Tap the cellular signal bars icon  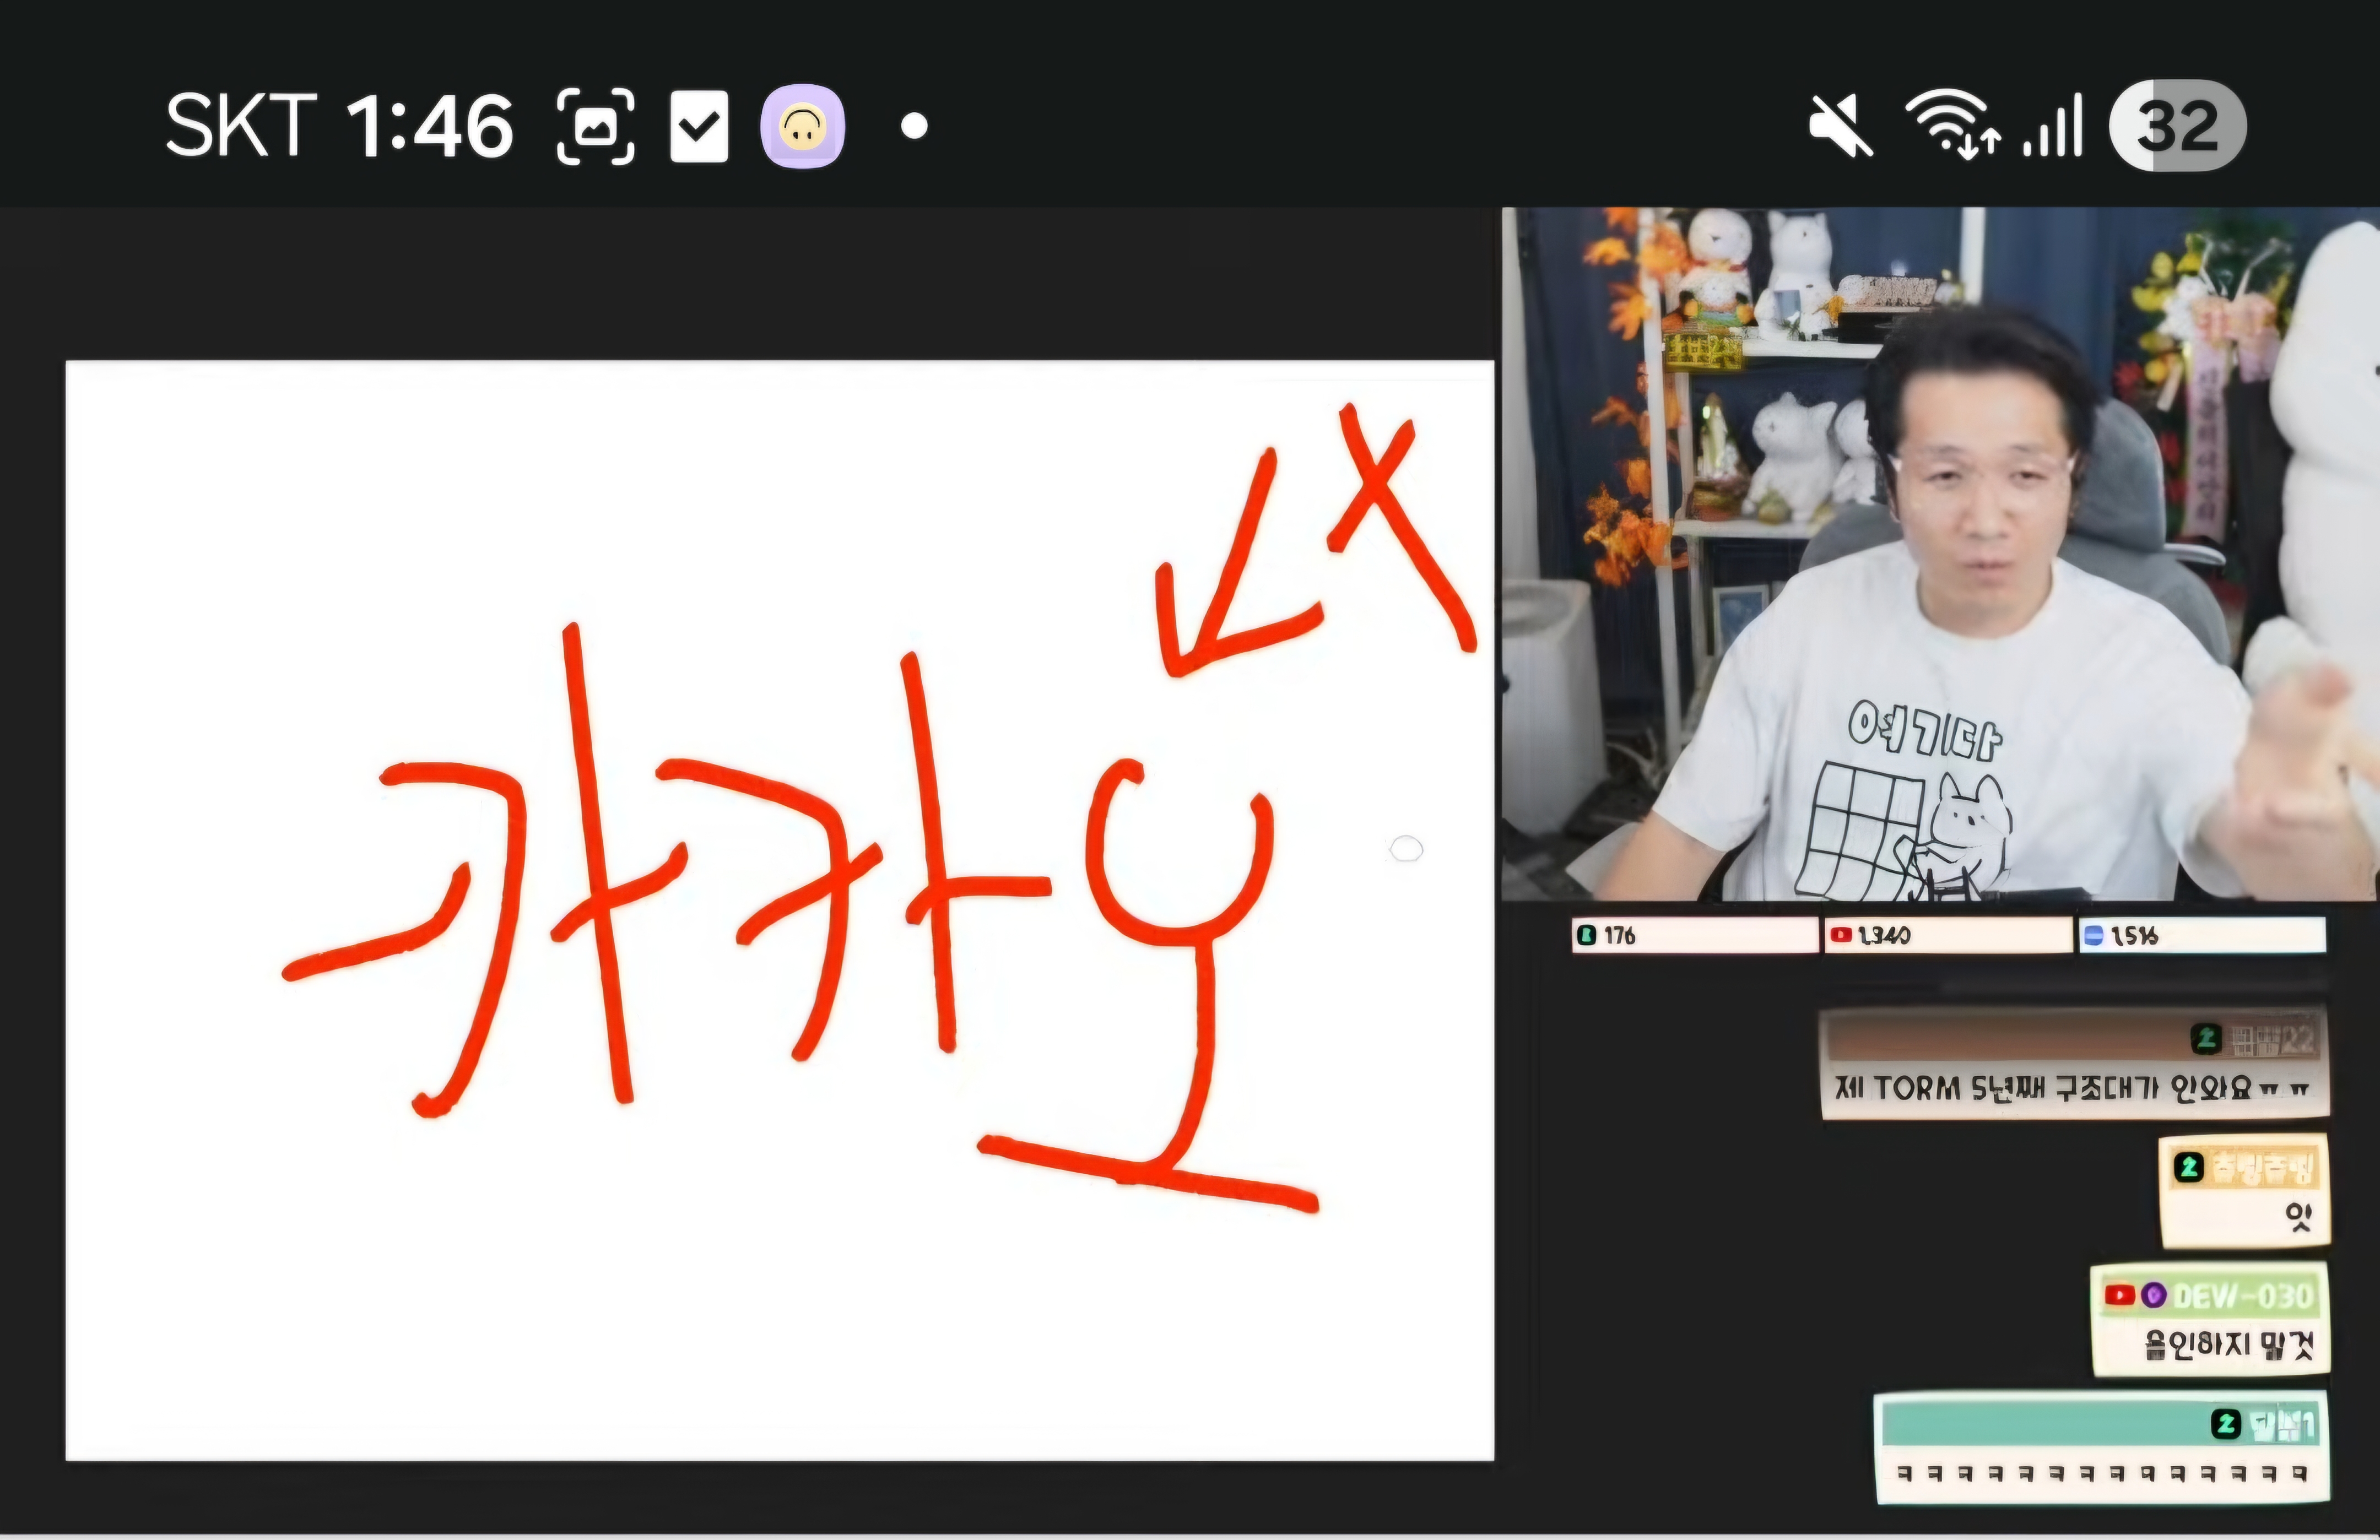pos(2052,125)
